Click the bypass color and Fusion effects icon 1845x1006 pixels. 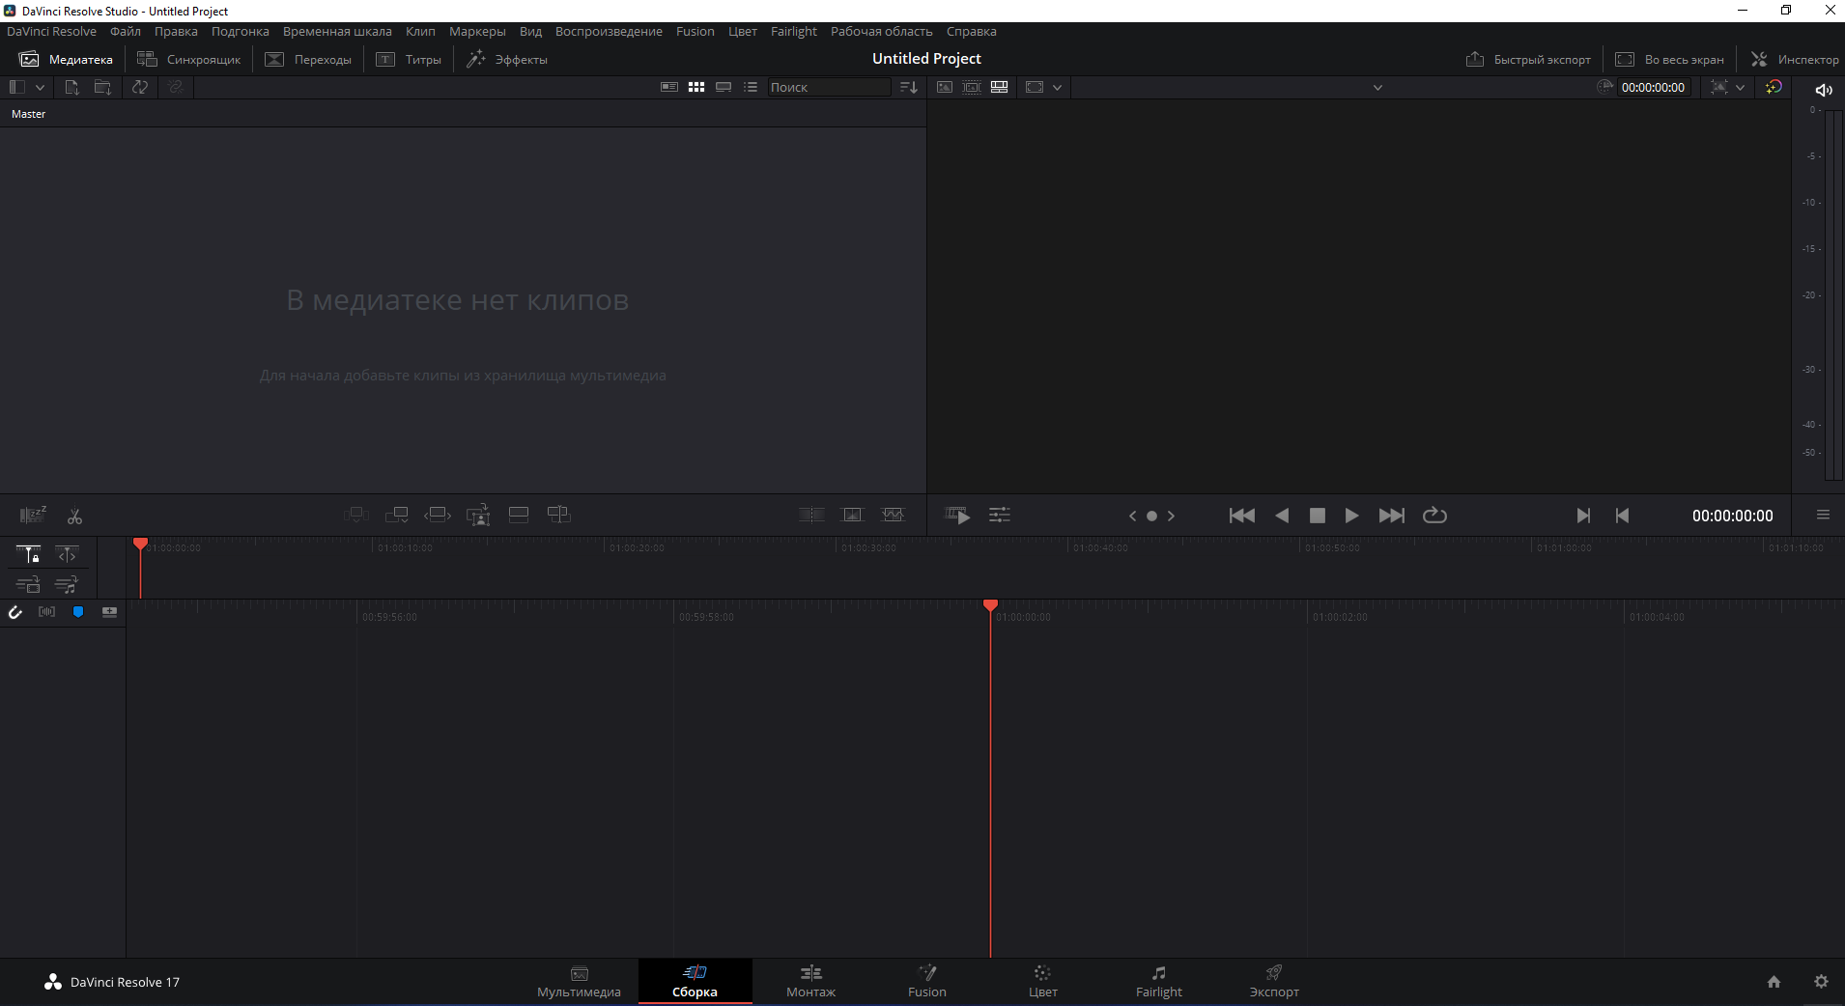(1774, 87)
